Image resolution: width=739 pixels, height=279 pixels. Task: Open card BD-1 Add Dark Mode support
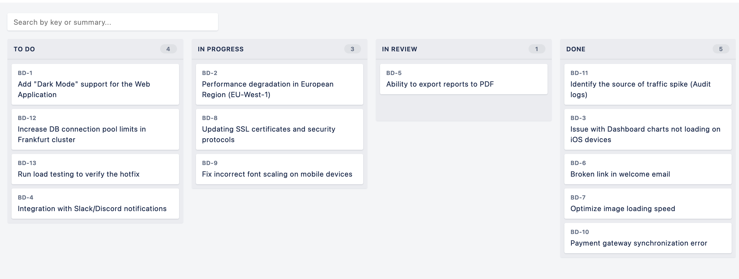pyautogui.click(x=95, y=84)
